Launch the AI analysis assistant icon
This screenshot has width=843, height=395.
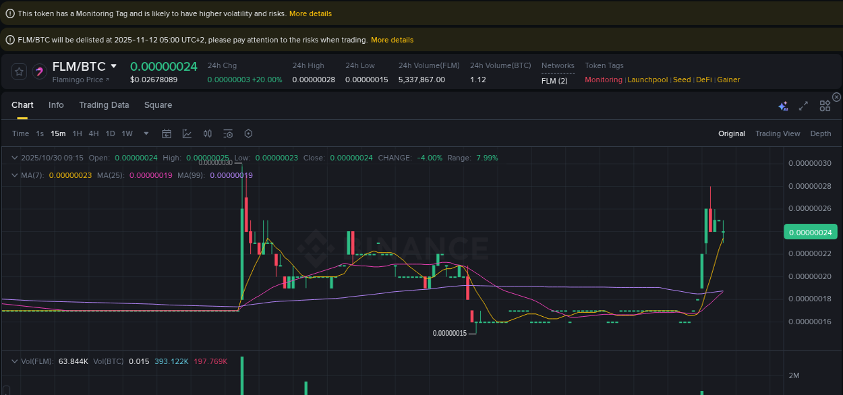tap(783, 106)
